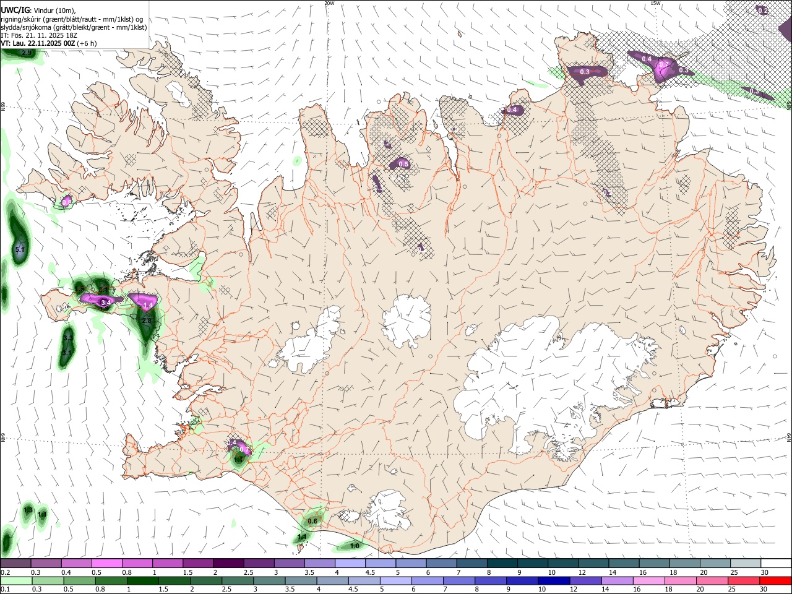This screenshot has width=792, height=594.
Task: Pick the bright pink 0.5–0.8 snow legend swatch
Action: click(106, 563)
